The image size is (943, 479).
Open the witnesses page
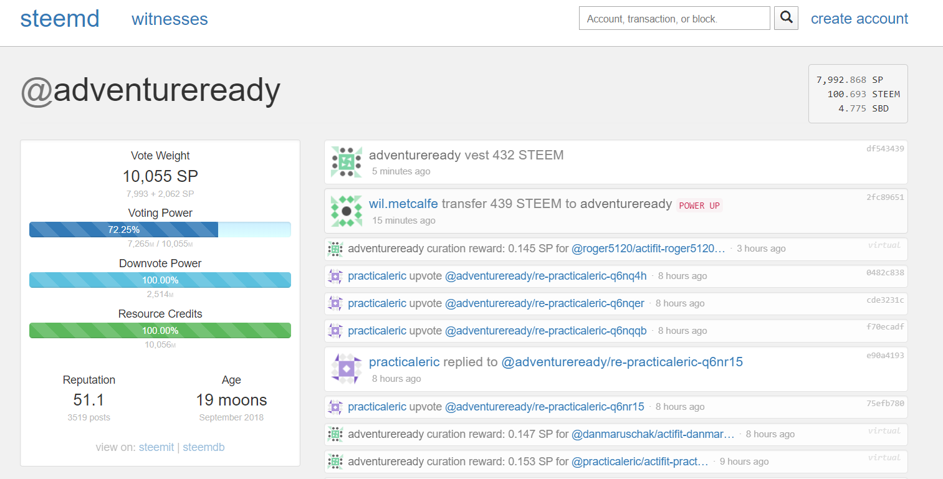[x=170, y=19]
